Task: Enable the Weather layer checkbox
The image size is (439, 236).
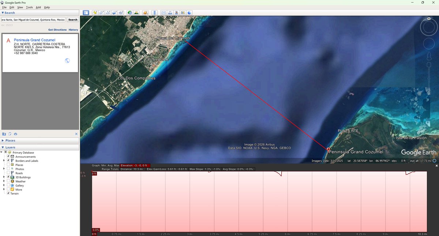Action: [x=8, y=181]
